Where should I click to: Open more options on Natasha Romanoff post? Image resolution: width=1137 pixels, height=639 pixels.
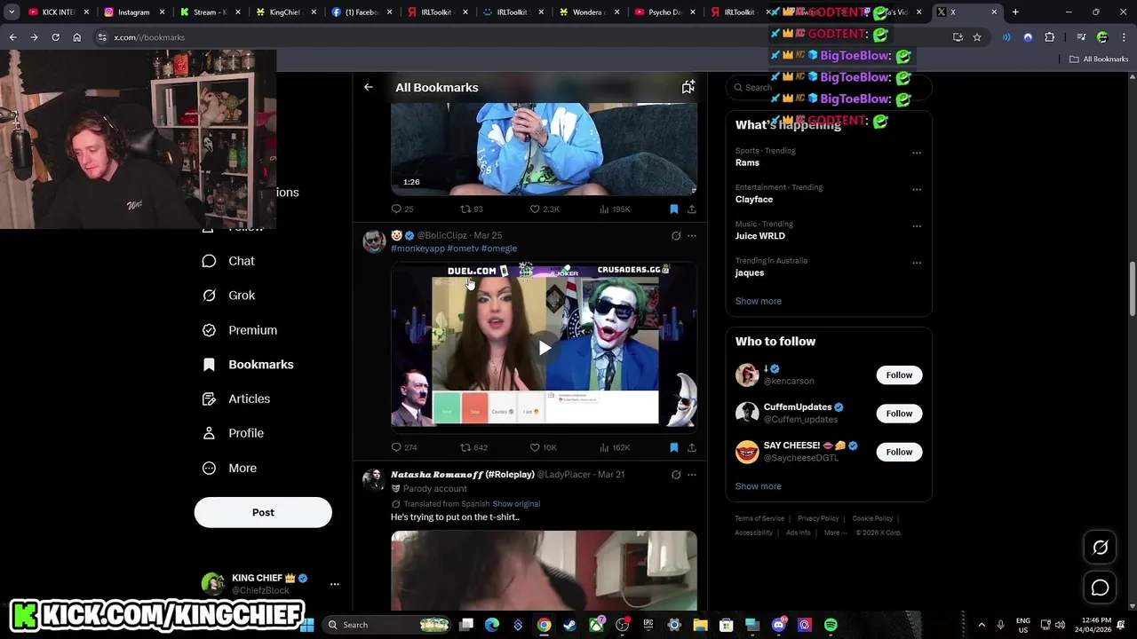[692, 475]
